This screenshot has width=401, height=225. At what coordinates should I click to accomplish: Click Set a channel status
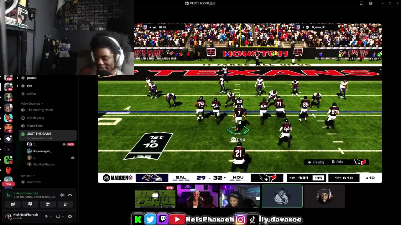click(x=38, y=138)
